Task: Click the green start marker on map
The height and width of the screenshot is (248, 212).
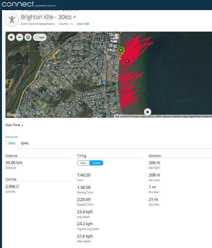Action: tap(121, 51)
